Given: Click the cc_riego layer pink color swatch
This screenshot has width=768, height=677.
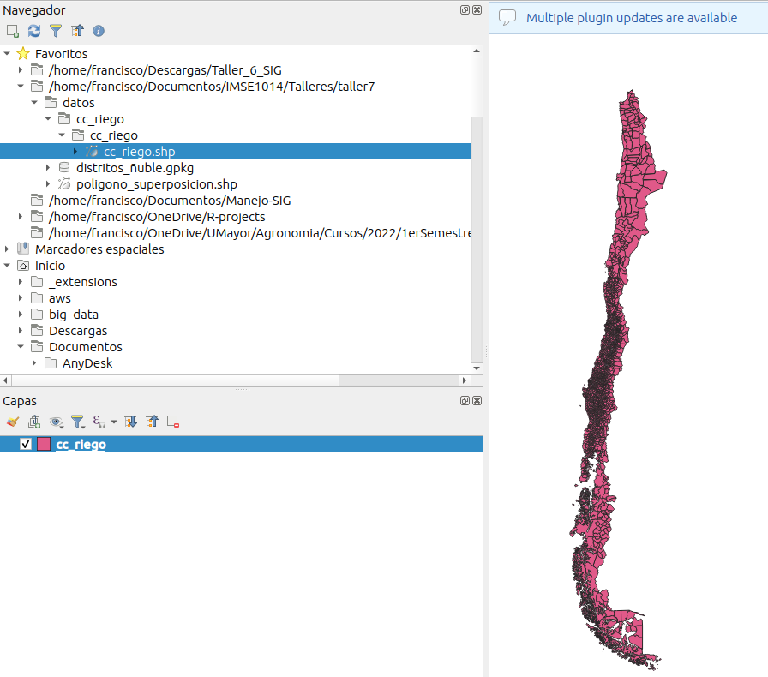Looking at the screenshot, I should tap(44, 445).
